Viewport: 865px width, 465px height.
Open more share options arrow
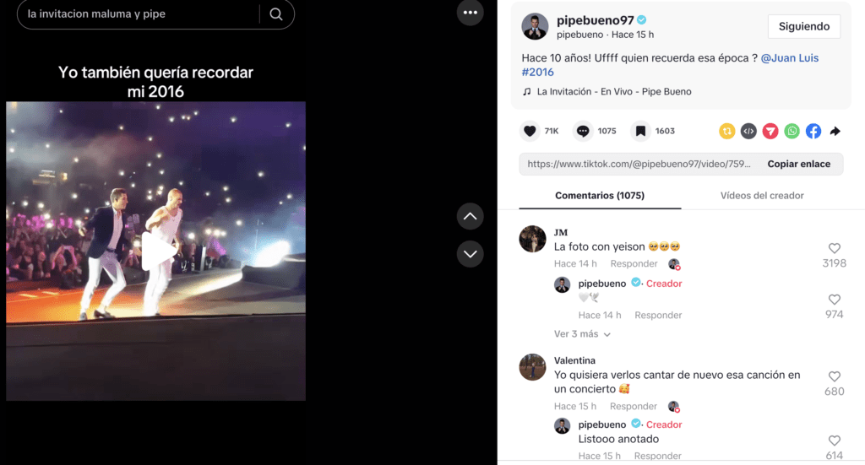click(835, 131)
